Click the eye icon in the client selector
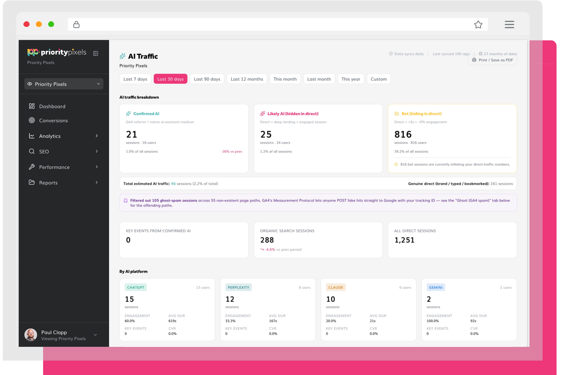562x375 pixels. (x=30, y=84)
